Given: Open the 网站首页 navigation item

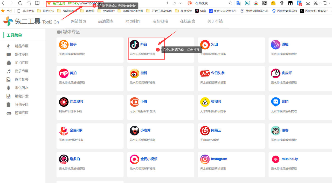Looking at the screenshot, I should [x=79, y=21].
